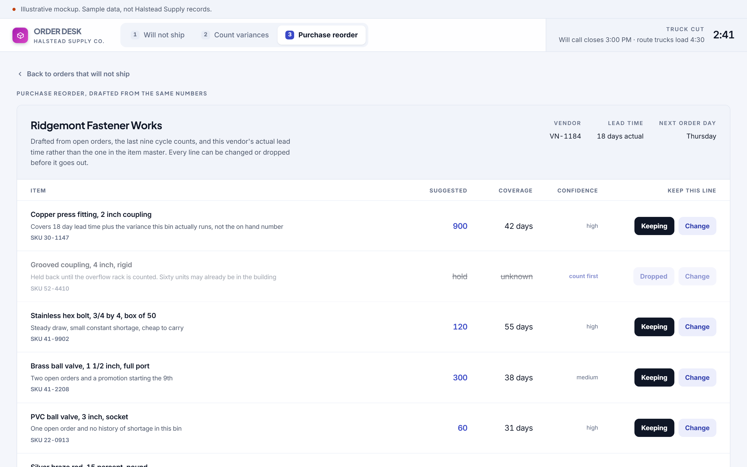Click SKU 52-4410 text
The width and height of the screenshot is (747, 467).
(x=50, y=289)
